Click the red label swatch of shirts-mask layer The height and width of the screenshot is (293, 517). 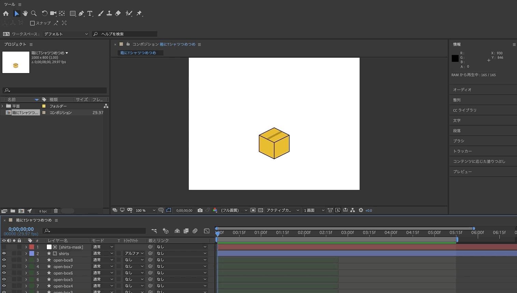tap(32, 247)
